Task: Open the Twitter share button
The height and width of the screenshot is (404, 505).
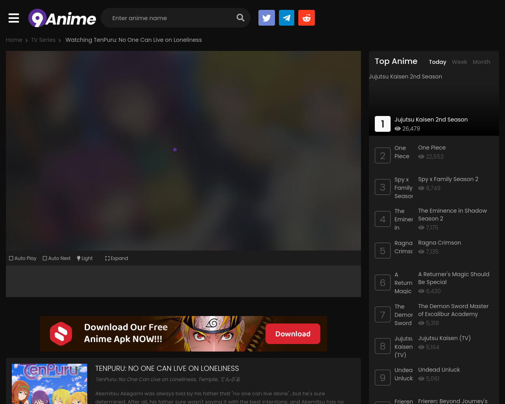Action: tap(267, 18)
